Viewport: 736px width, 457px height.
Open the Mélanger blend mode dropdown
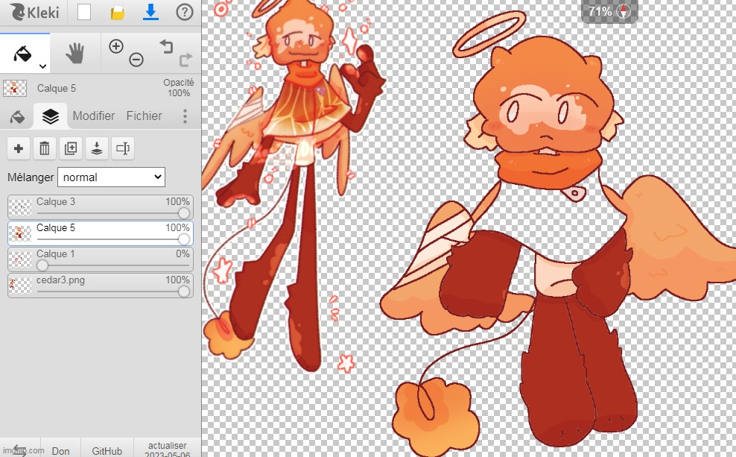[x=111, y=177]
